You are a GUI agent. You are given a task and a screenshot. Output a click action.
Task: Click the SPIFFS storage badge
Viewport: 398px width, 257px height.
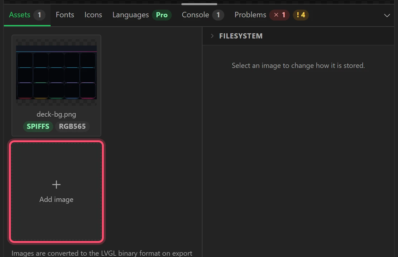click(x=38, y=126)
